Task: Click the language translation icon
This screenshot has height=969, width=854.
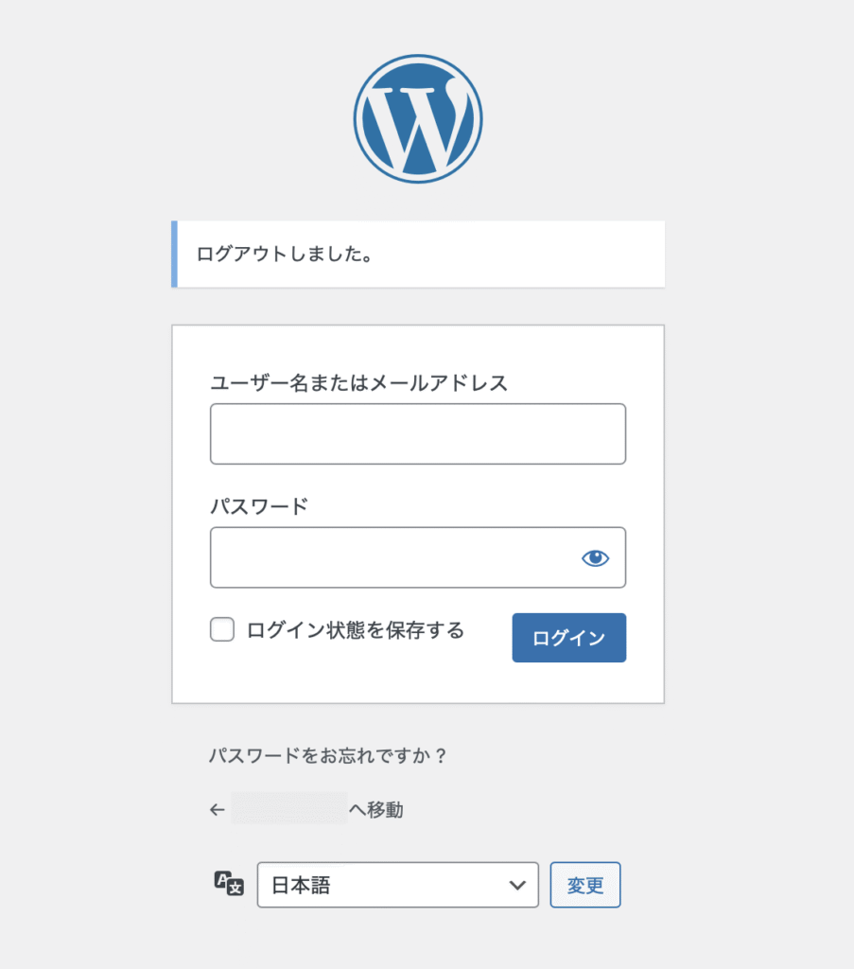Action: click(x=230, y=884)
